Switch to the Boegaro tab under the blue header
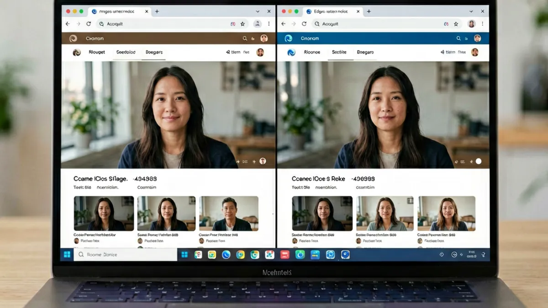The image size is (548, 308). click(x=365, y=52)
